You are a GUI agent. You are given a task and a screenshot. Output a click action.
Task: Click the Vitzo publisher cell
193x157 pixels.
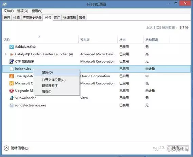pyautogui.click(x=84, y=98)
